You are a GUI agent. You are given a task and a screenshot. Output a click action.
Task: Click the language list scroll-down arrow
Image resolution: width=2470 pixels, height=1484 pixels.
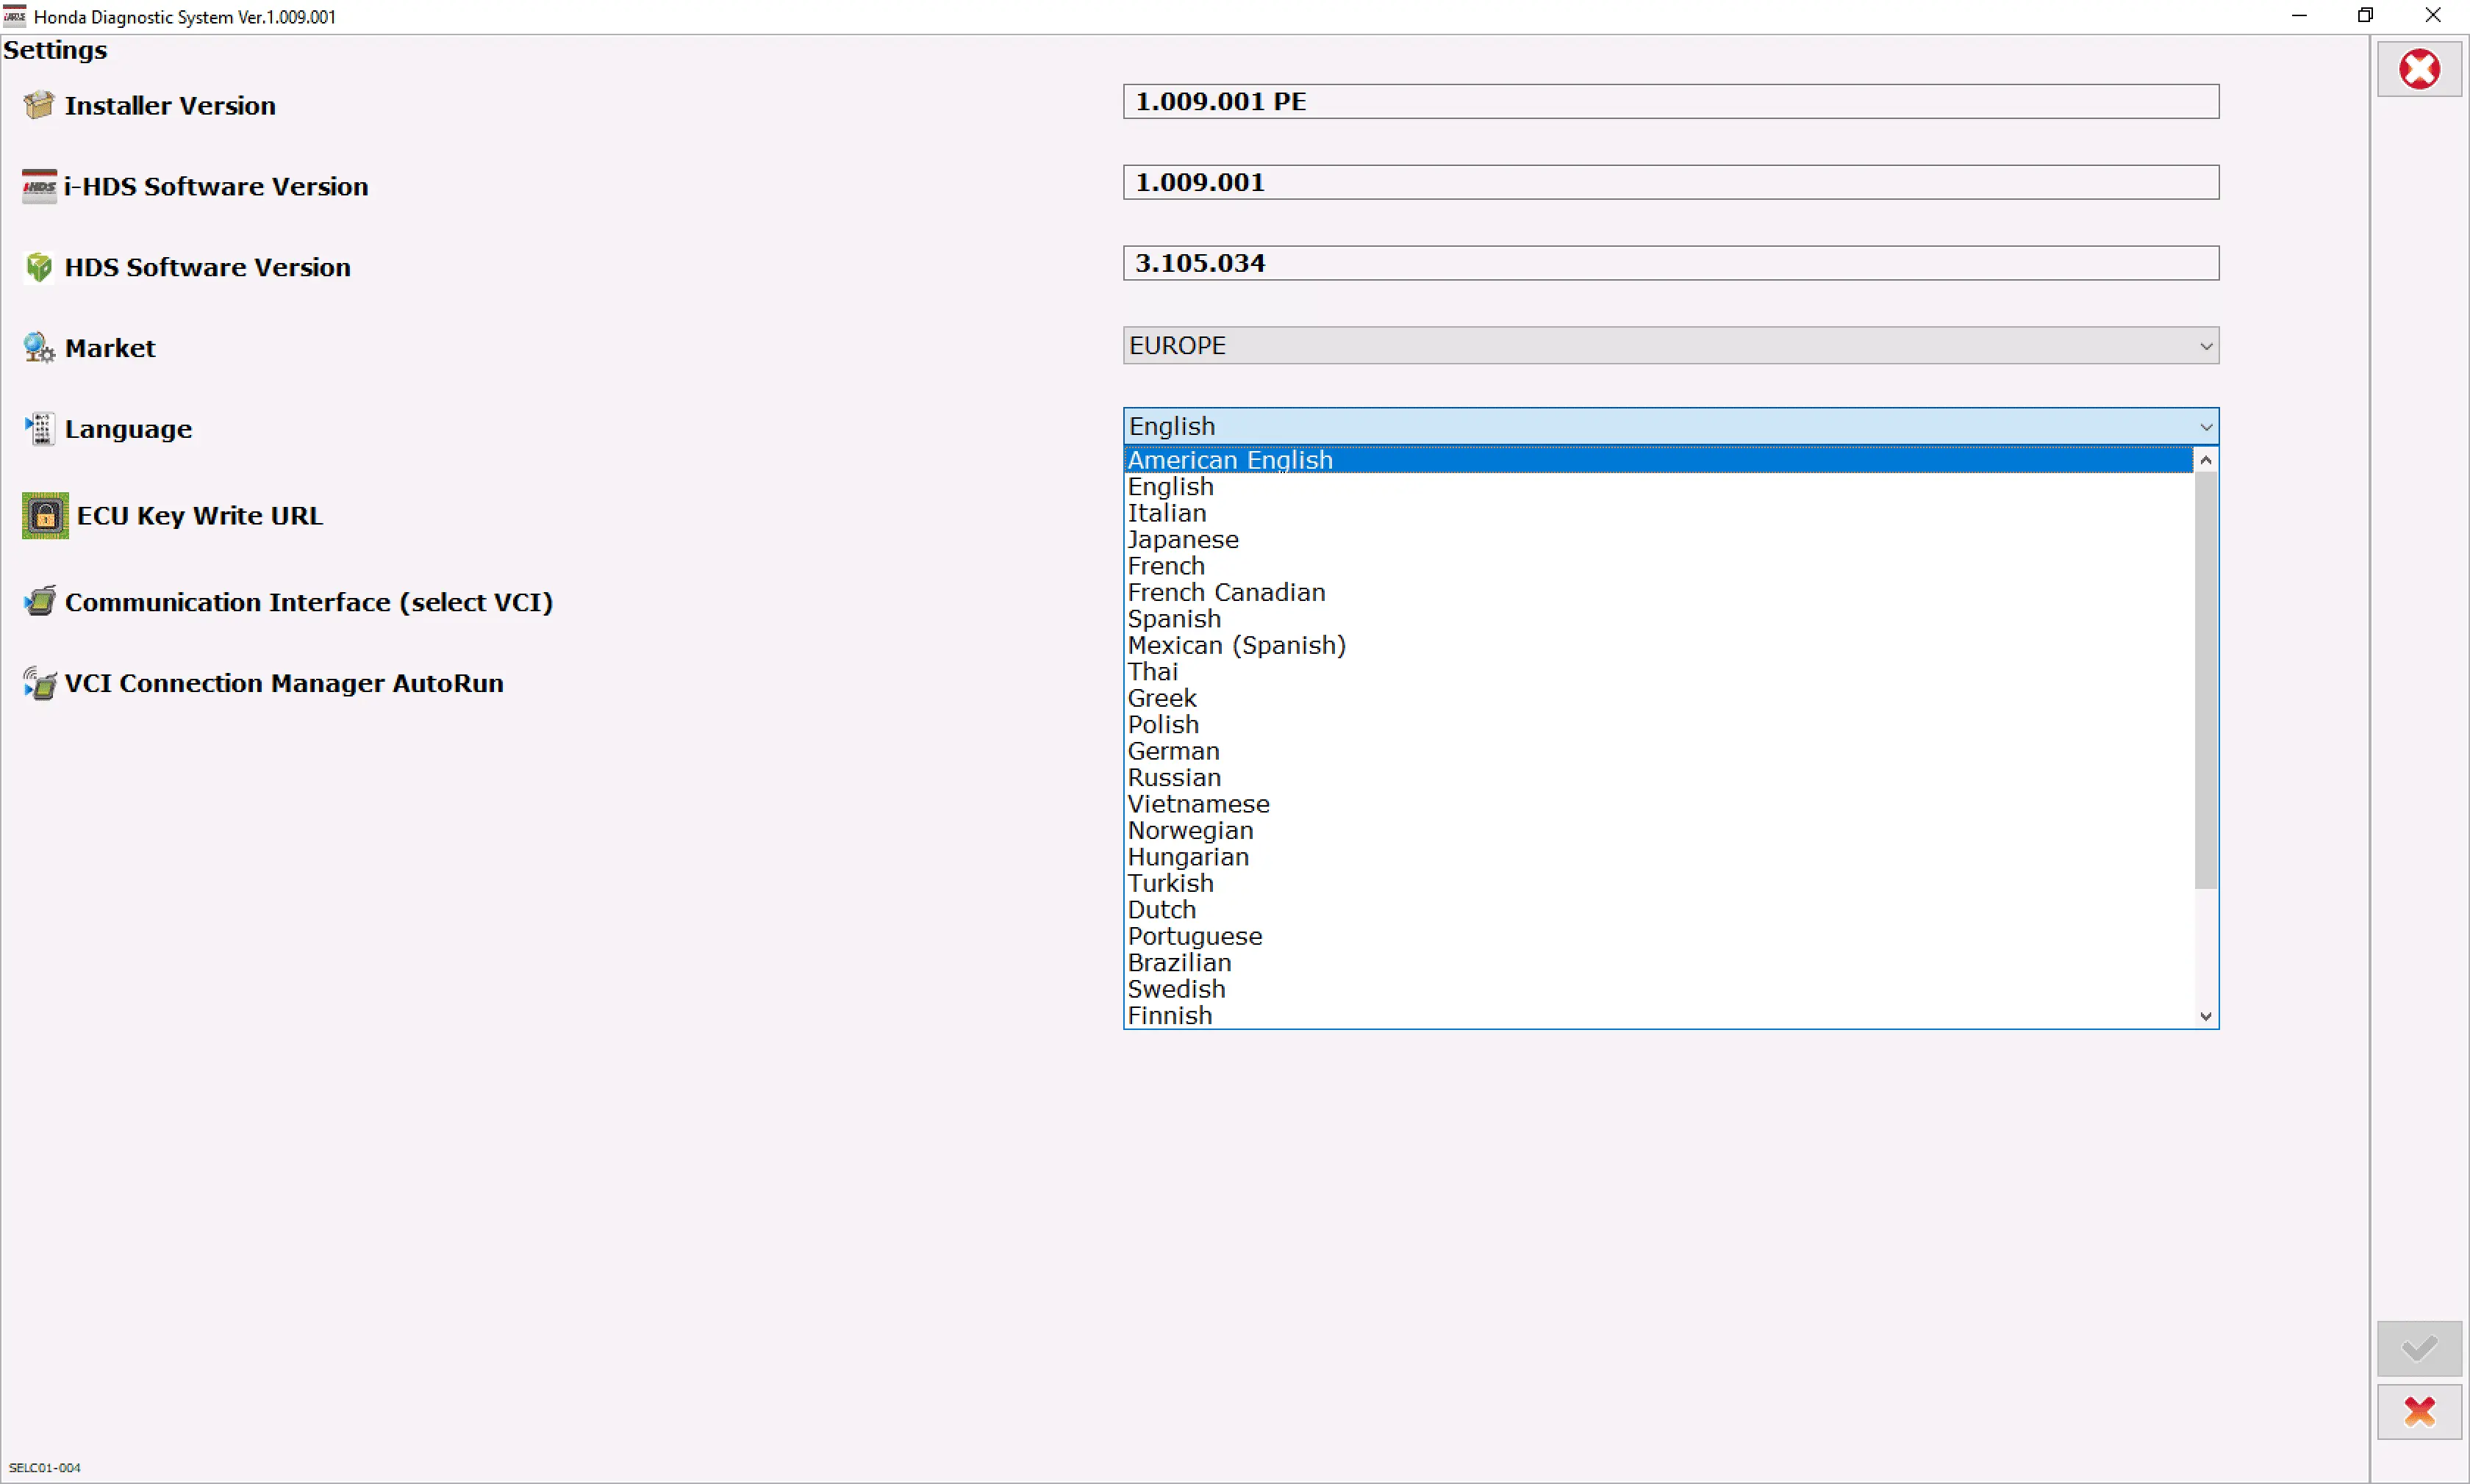point(2205,1016)
